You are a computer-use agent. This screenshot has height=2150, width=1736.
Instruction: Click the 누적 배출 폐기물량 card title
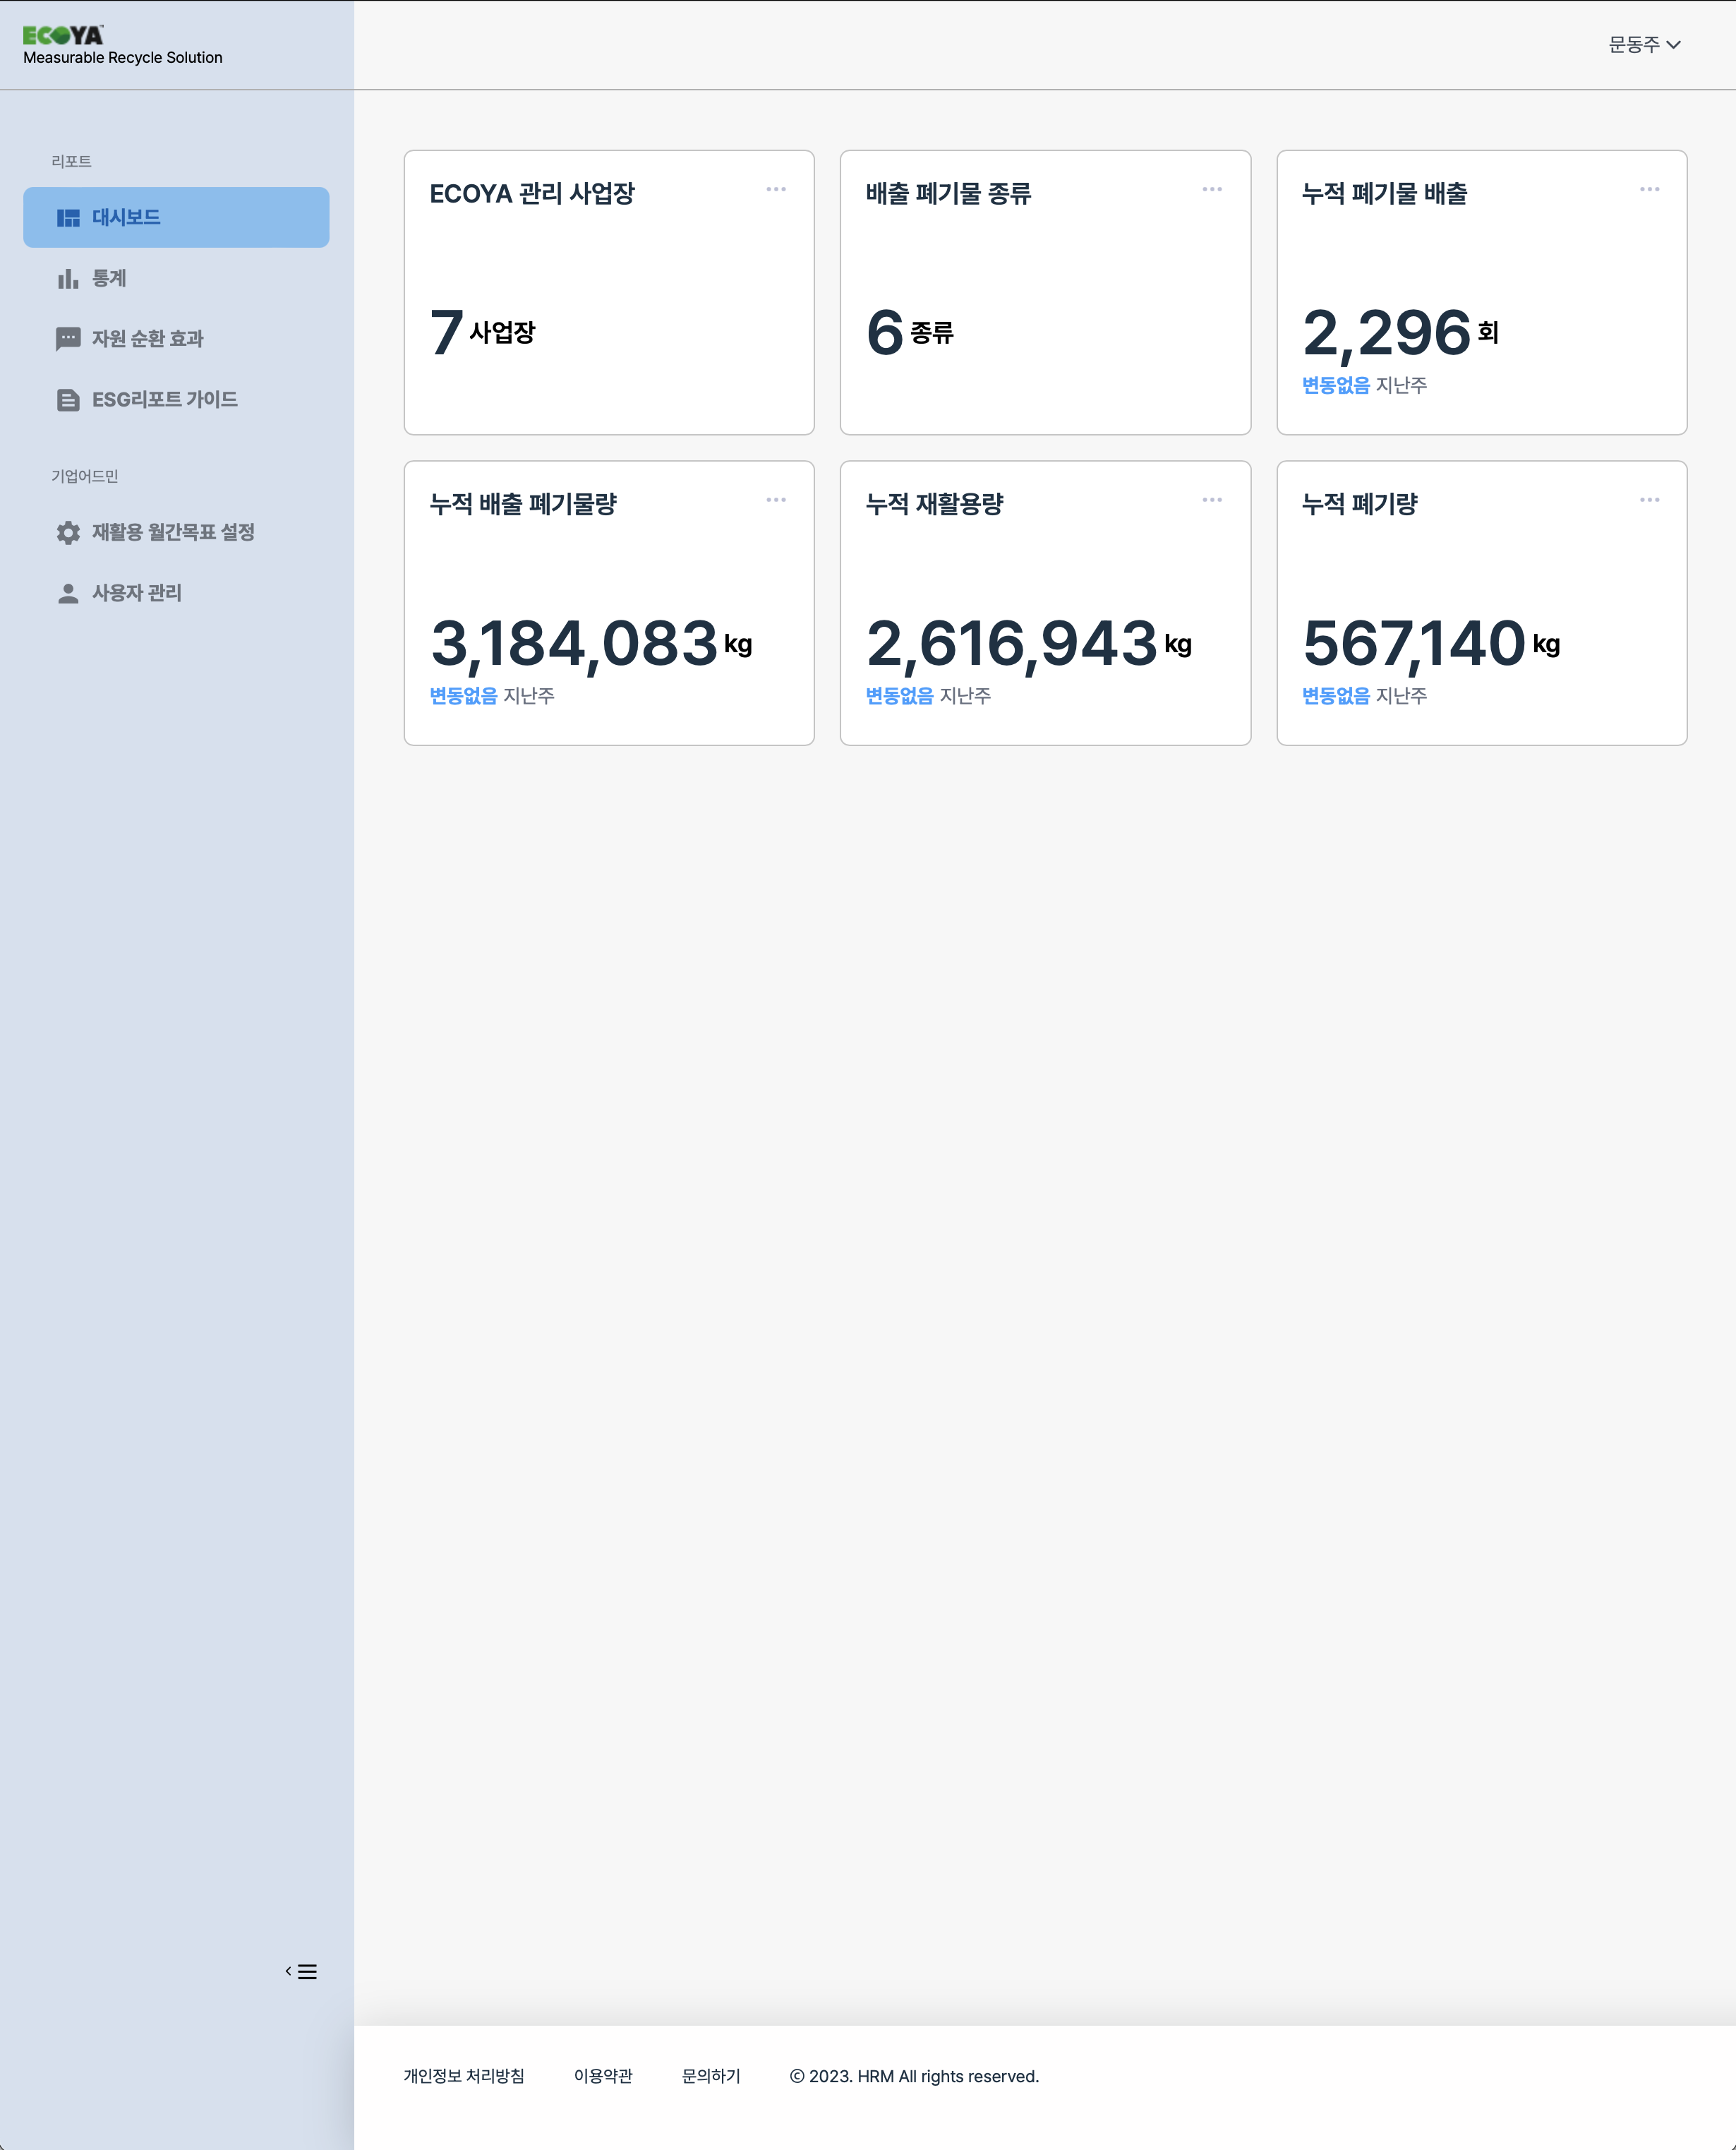(523, 505)
